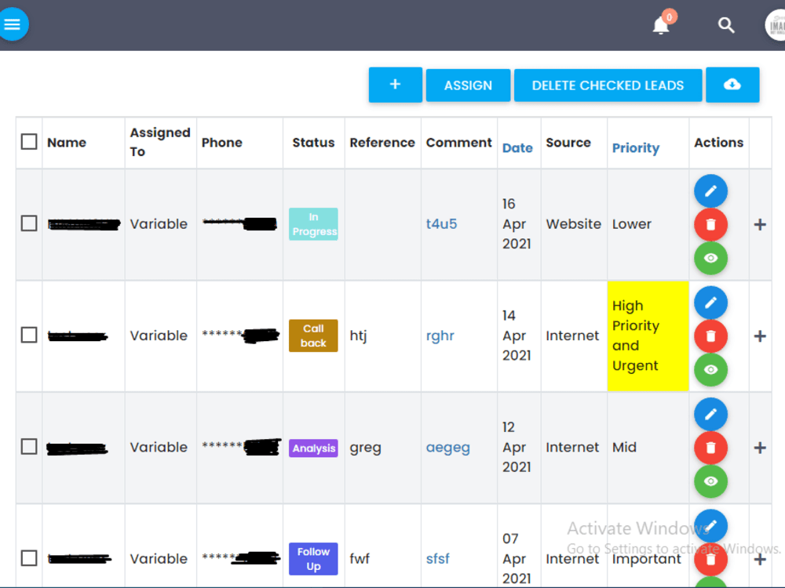The height and width of the screenshot is (588, 785).
Task: Open the rghr comment link
Action: 440,335
